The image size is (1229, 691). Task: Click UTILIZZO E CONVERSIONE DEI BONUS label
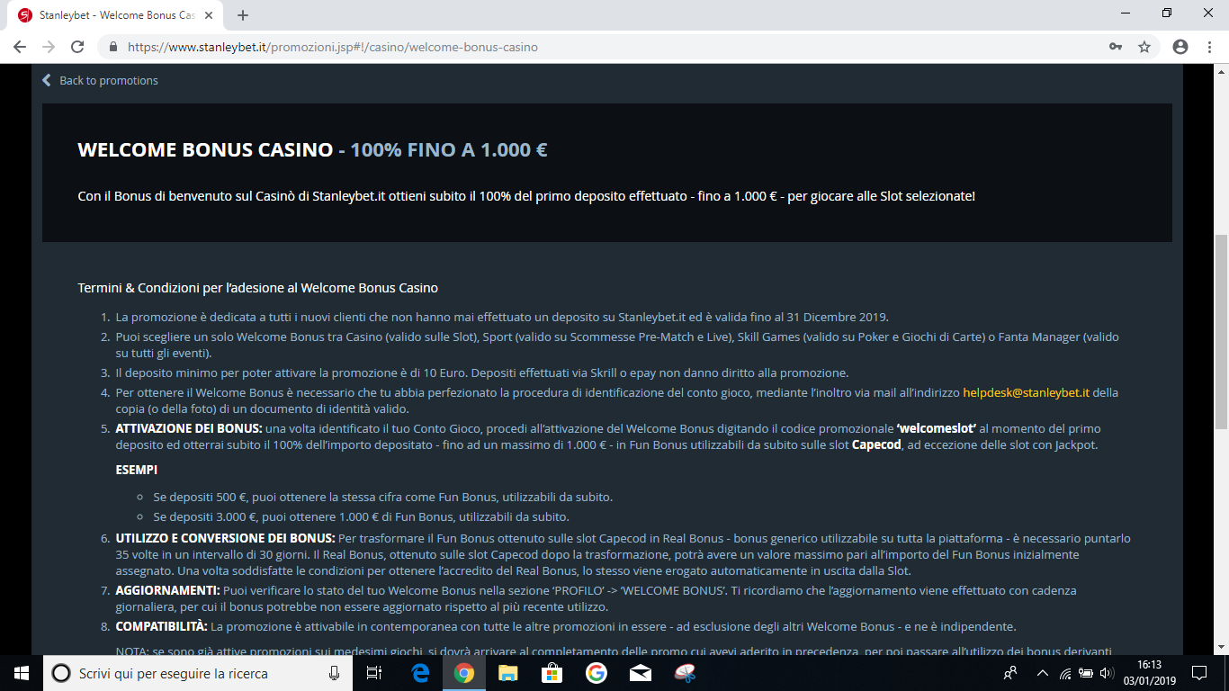pos(225,538)
